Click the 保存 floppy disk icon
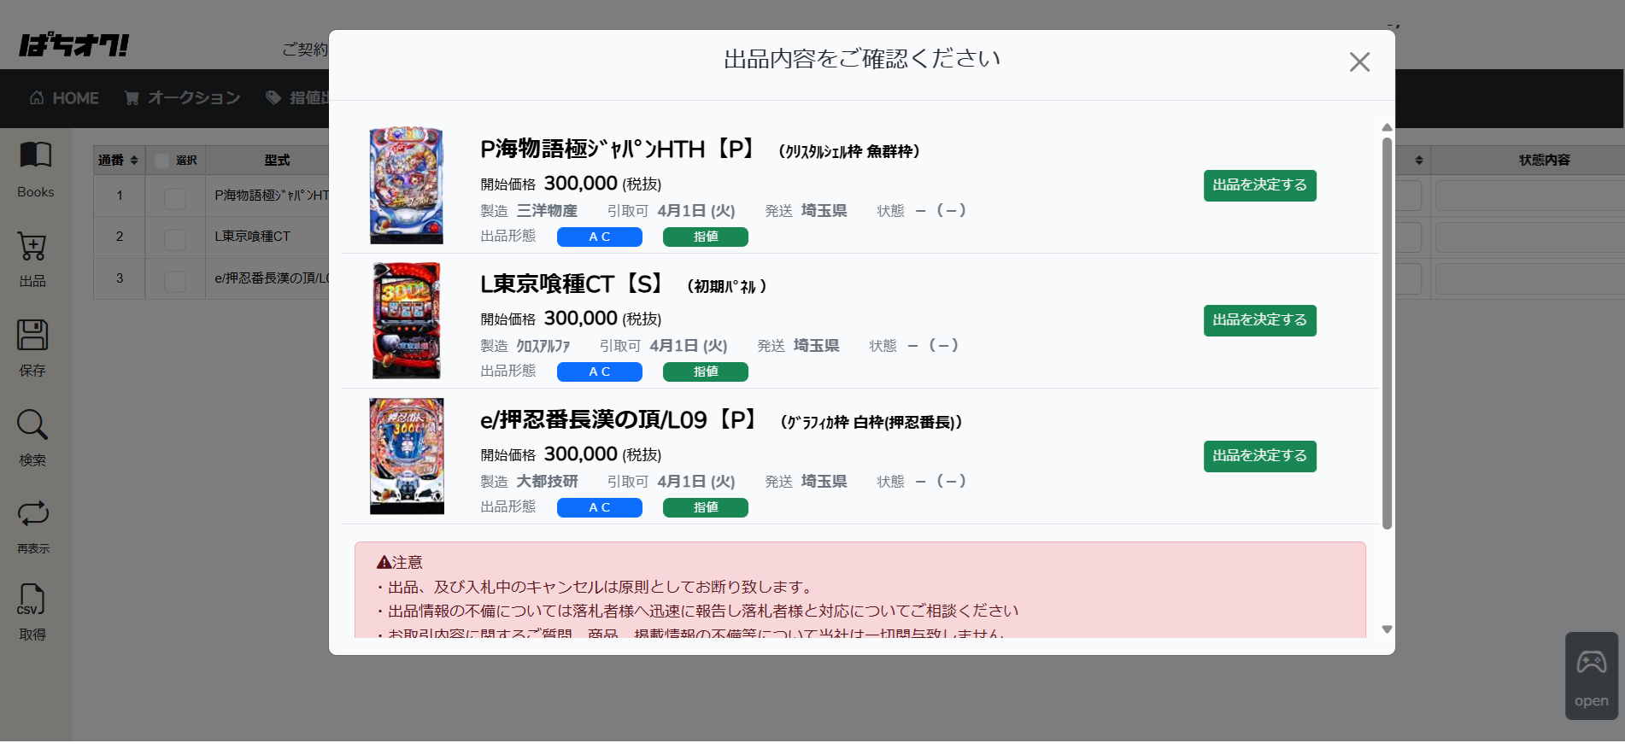1625x749 pixels. tap(32, 335)
